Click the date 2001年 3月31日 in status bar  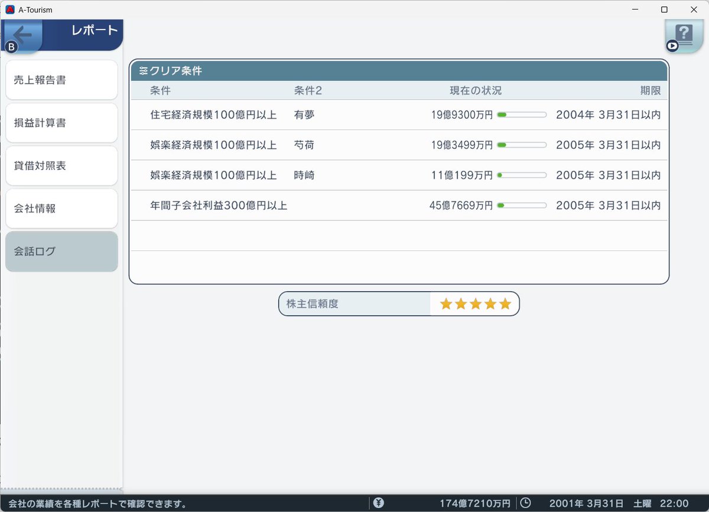pyautogui.click(x=586, y=504)
